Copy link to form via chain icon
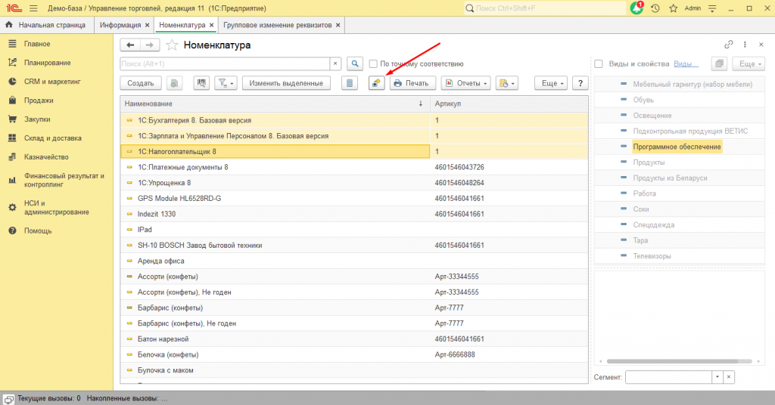Screen dimensions: 775x405 [729, 45]
